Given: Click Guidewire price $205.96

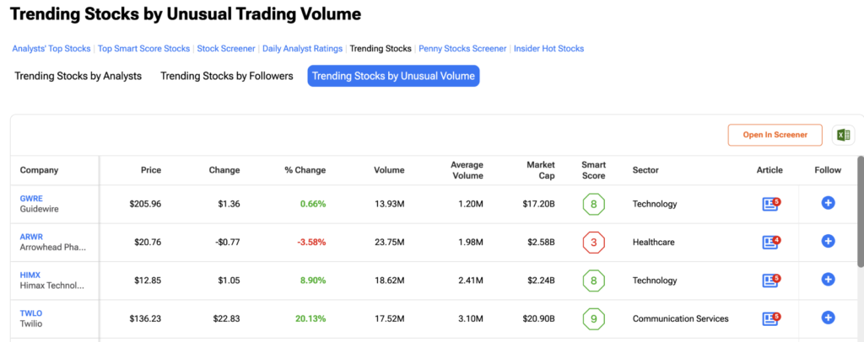Looking at the screenshot, I should (145, 204).
